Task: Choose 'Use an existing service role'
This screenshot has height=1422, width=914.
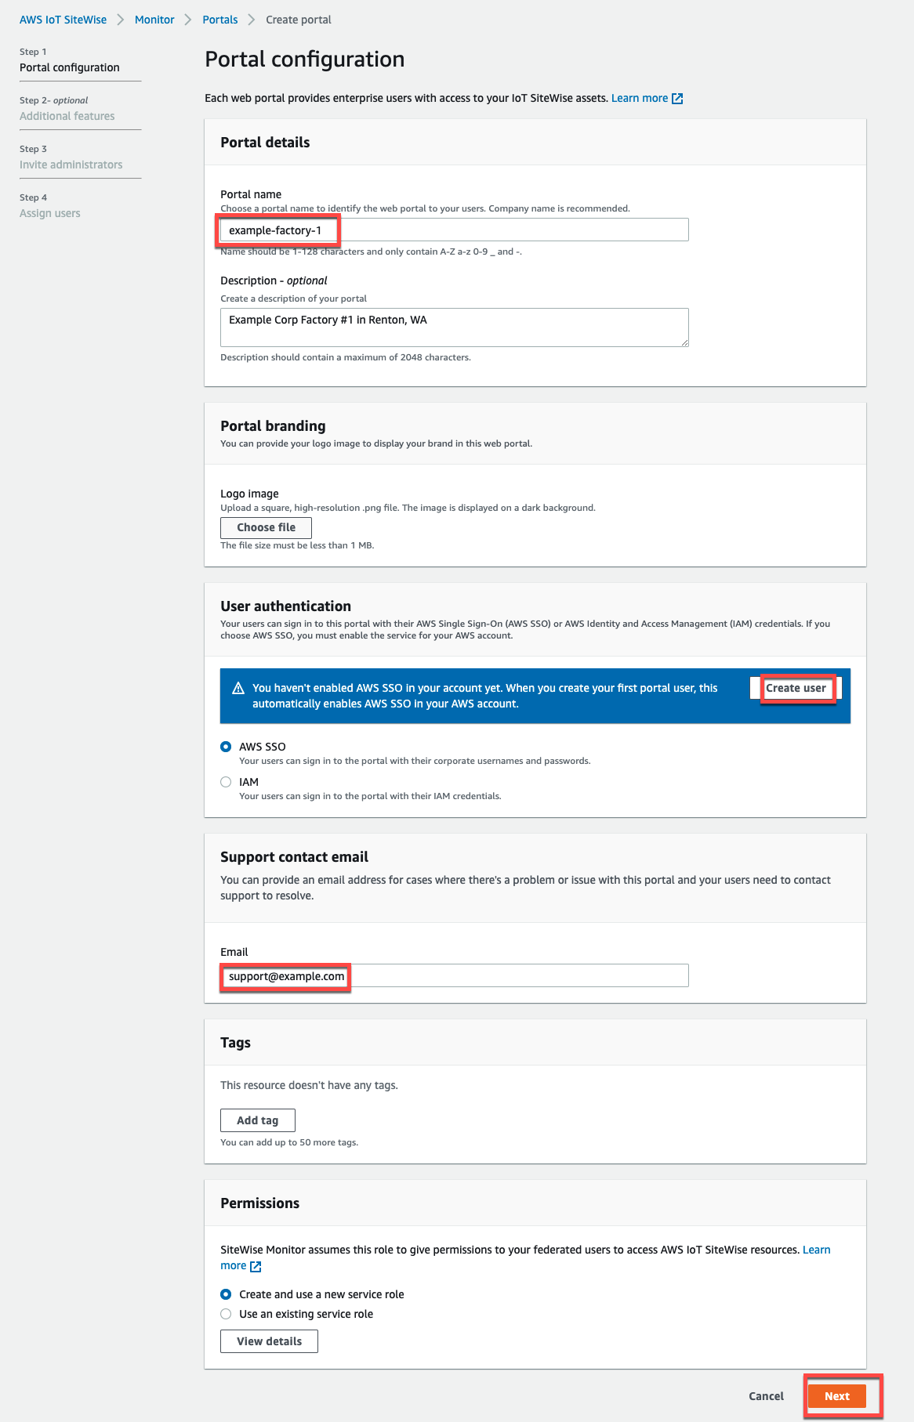Action: point(226,1314)
